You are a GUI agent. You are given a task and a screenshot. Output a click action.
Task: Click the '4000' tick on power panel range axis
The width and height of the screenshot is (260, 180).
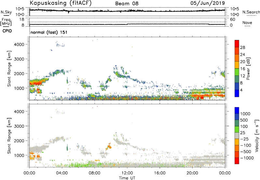(19, 45)
